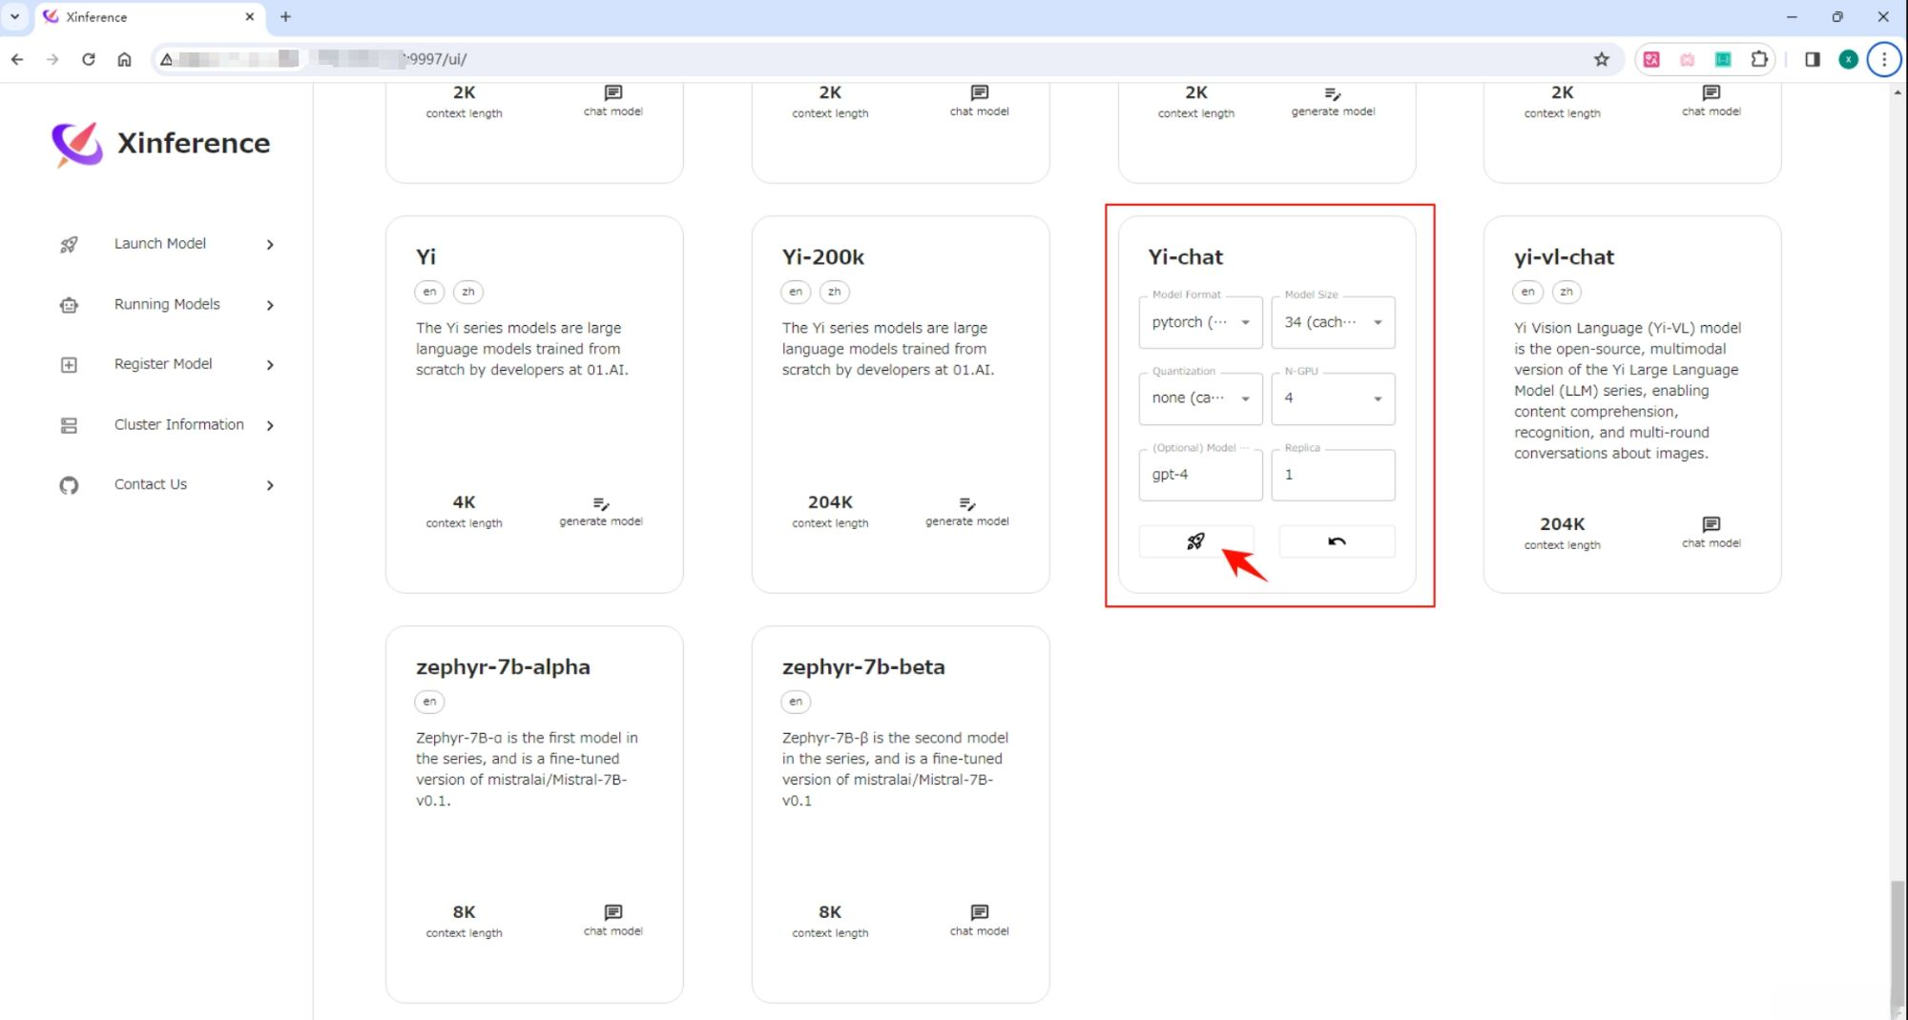Open the Quantization dropdown showing none
1908x1020 pixels.
tap(1200, 398)
